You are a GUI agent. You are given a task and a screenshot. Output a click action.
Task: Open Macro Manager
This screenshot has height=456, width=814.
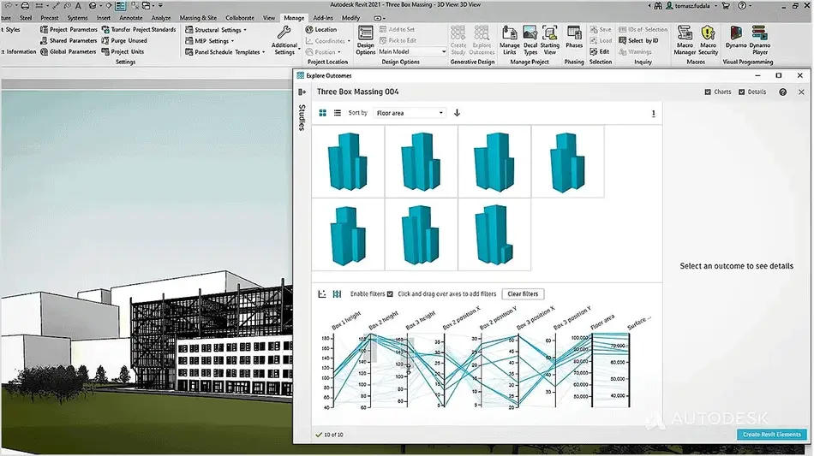click(x=685, y=40)
